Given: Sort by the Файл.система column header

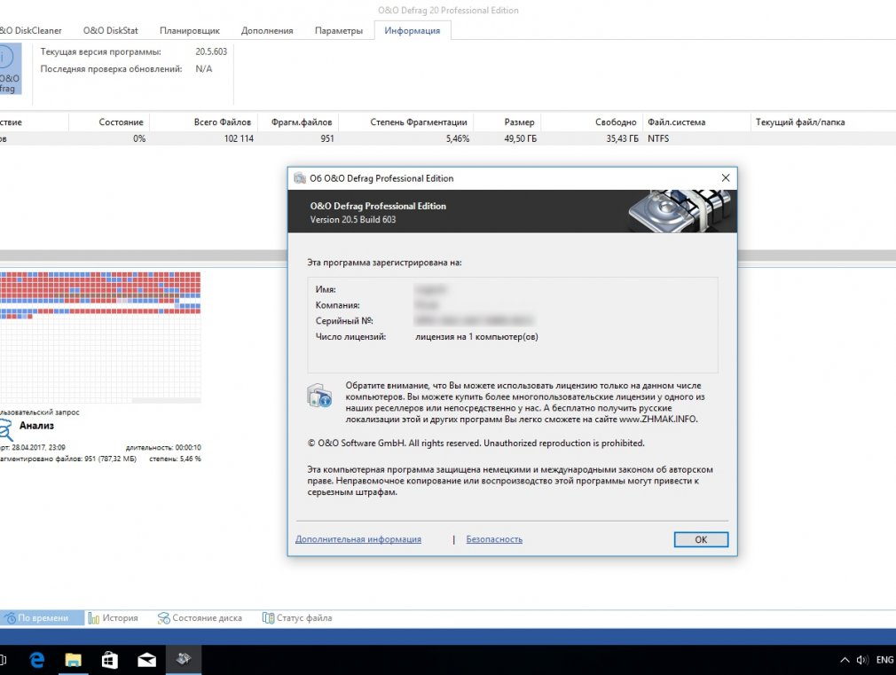Looking at the screenshot, I should [x=676, y=122].
